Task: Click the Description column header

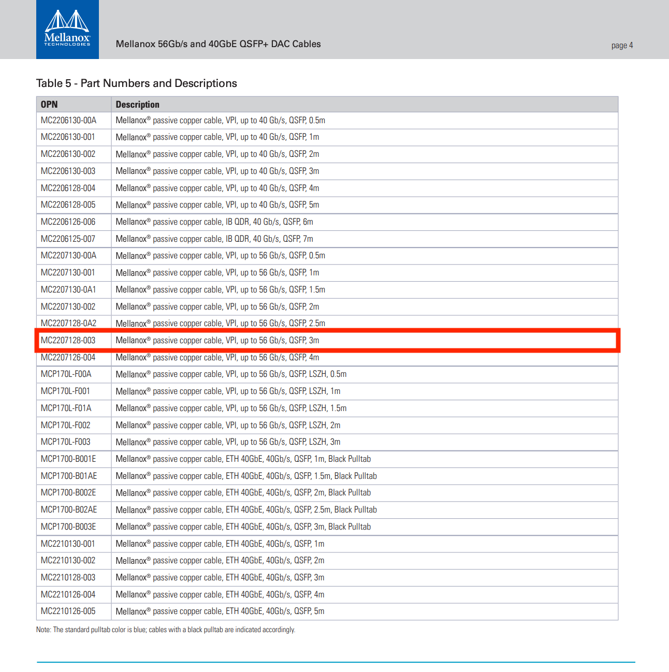Action: (137, 105)
